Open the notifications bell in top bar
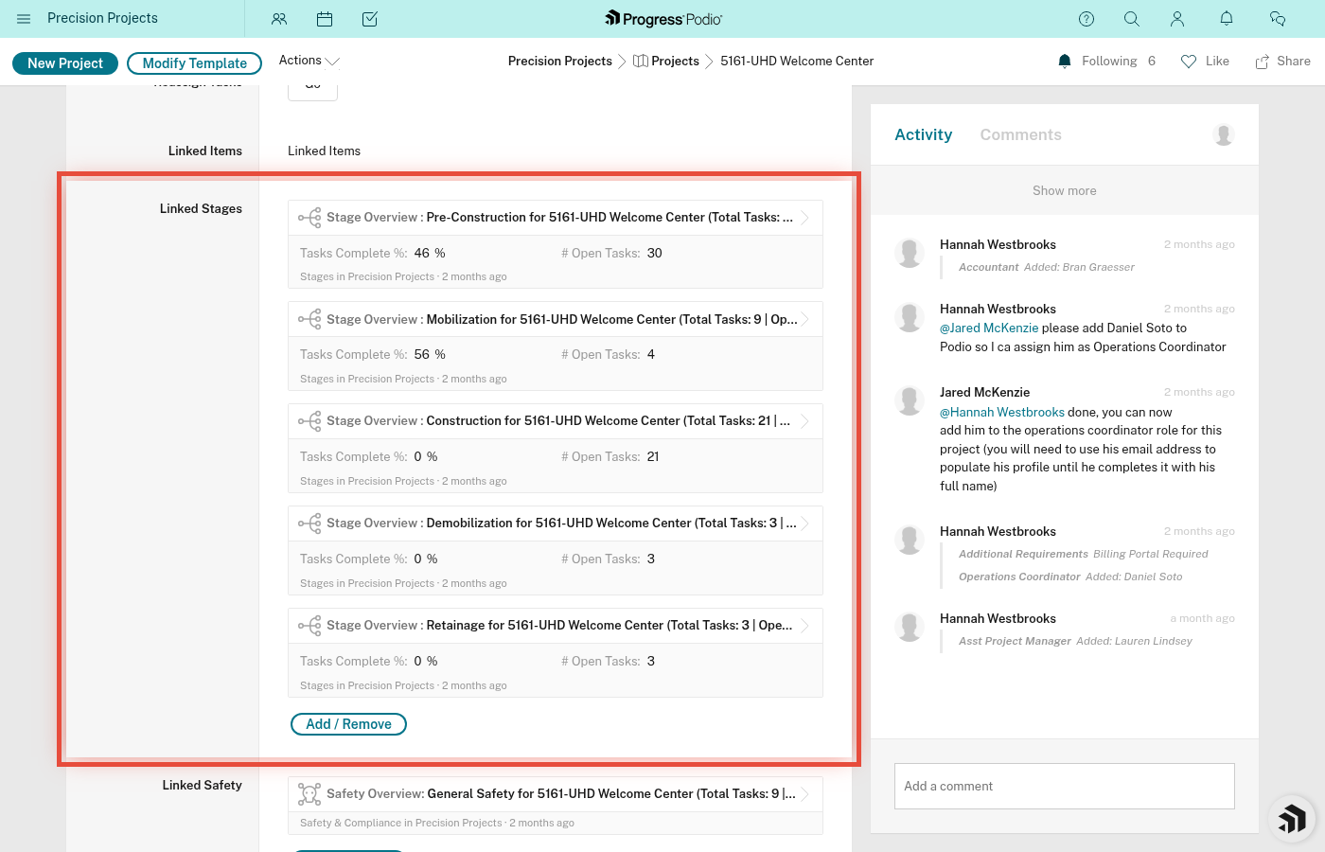 coord(1227,19)
